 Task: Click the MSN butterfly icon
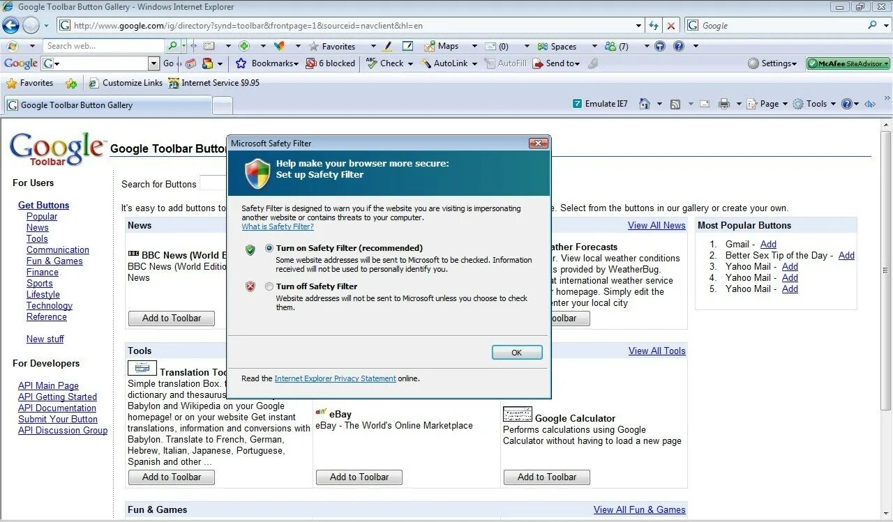coord(280,46)
